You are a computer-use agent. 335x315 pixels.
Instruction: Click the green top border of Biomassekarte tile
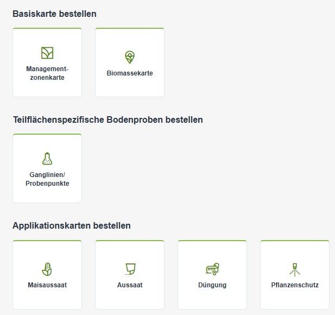[130, 28]
